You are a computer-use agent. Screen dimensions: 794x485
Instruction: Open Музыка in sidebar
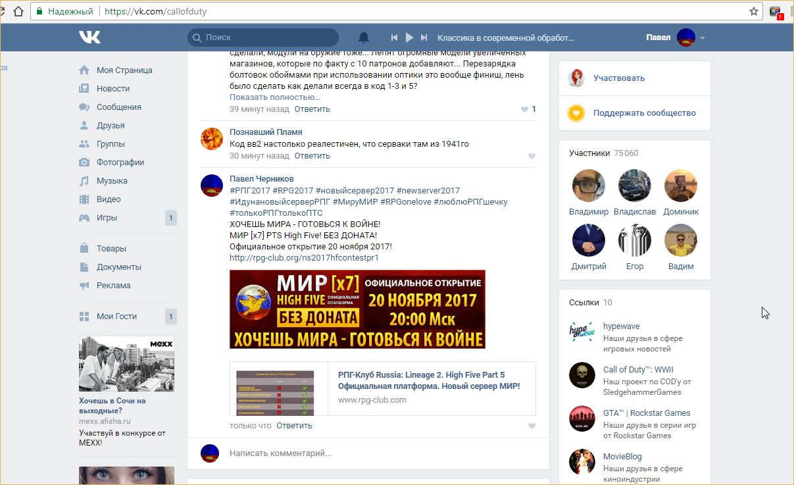point(112,180)
